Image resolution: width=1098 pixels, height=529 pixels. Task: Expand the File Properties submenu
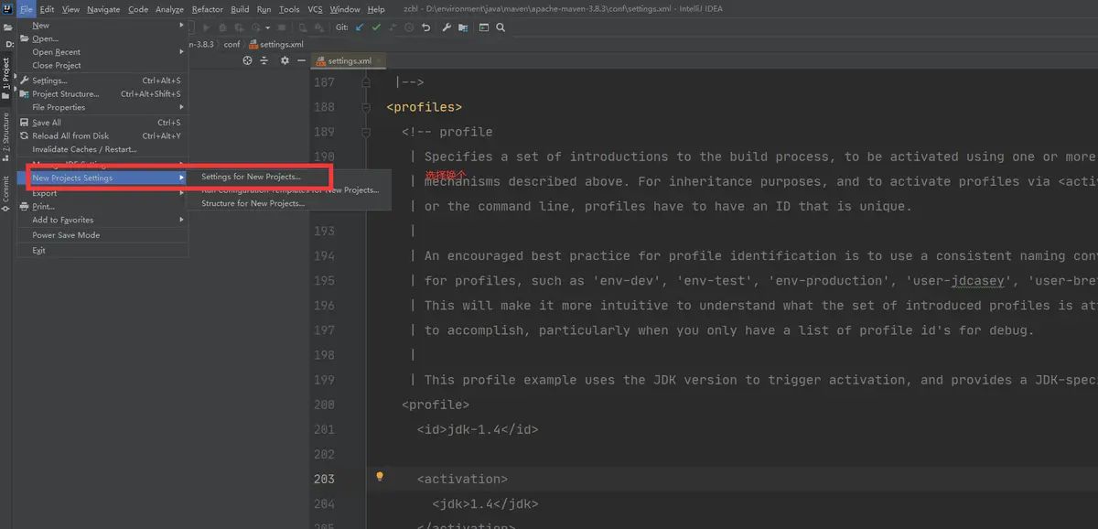[59, 107]
